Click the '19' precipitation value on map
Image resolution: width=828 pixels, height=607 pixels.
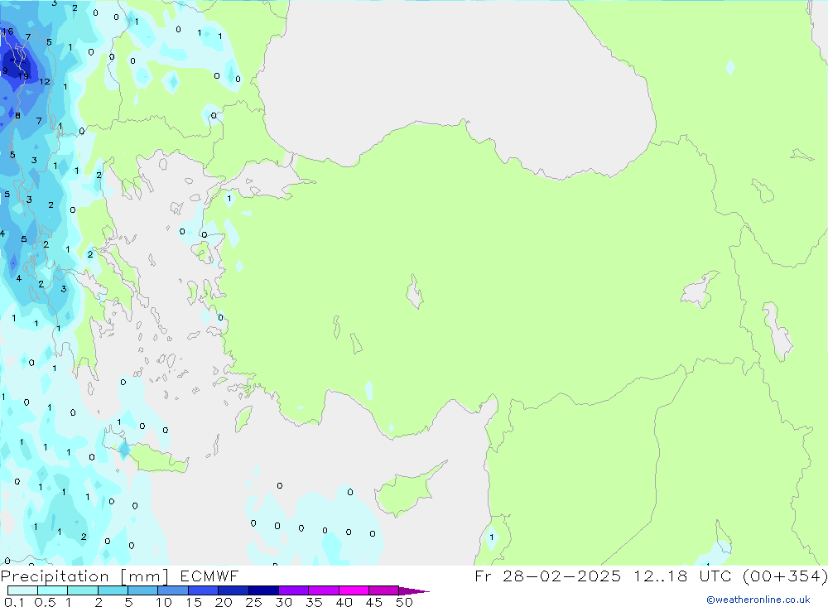23,77
